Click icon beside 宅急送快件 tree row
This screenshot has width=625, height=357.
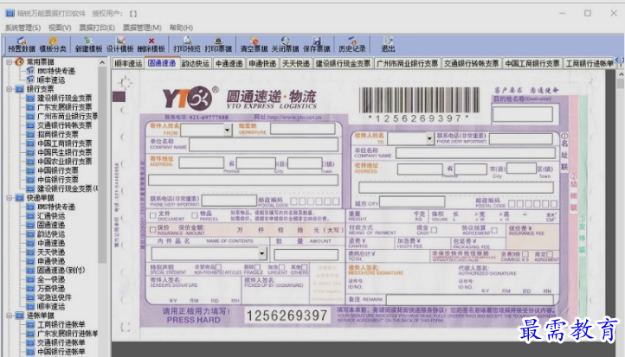tap(30, 297)
